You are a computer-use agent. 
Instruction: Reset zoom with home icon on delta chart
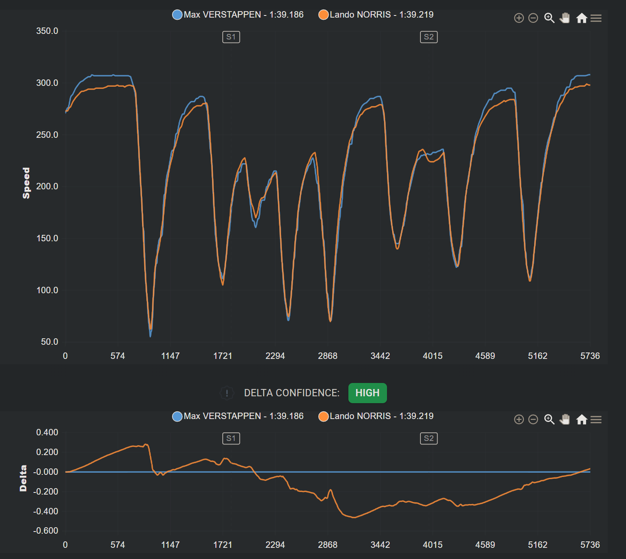pyautogui.click(x=581, y=419)
